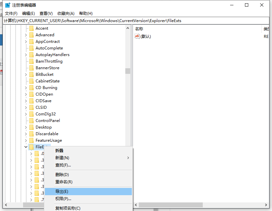Click the FeatureUsage folder icon
The image size is (272, 211).
[31, 140]
